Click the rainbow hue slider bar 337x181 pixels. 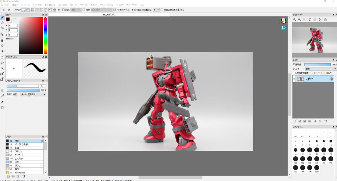(45, 35)
